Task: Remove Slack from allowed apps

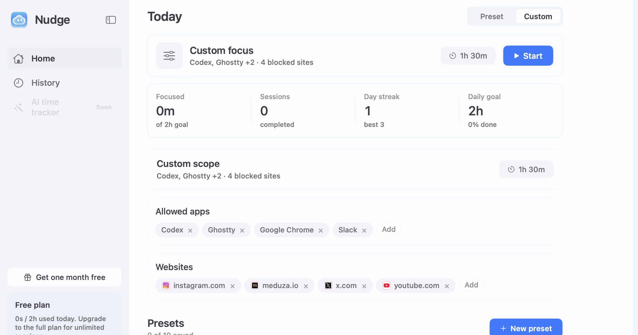Action: (364, 230)
